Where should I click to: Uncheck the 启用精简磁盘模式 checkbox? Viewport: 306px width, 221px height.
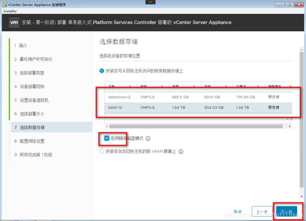point(106,138)
